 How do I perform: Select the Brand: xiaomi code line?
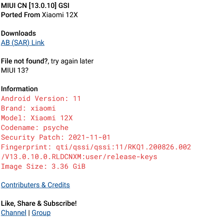click(28, 108)
